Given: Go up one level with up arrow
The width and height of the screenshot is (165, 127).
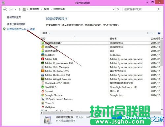Looking at the screenshot, I should point(19,9).
